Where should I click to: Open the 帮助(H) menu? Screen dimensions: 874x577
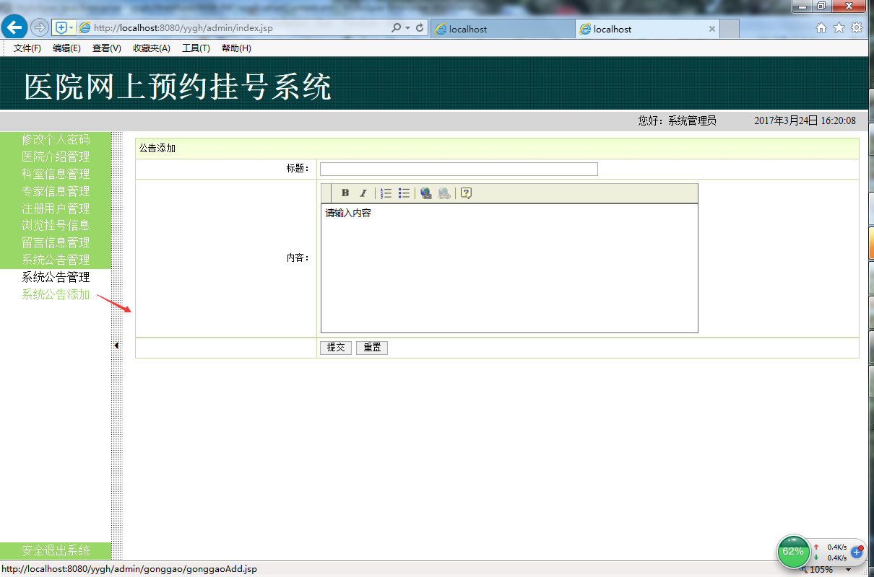236,48
